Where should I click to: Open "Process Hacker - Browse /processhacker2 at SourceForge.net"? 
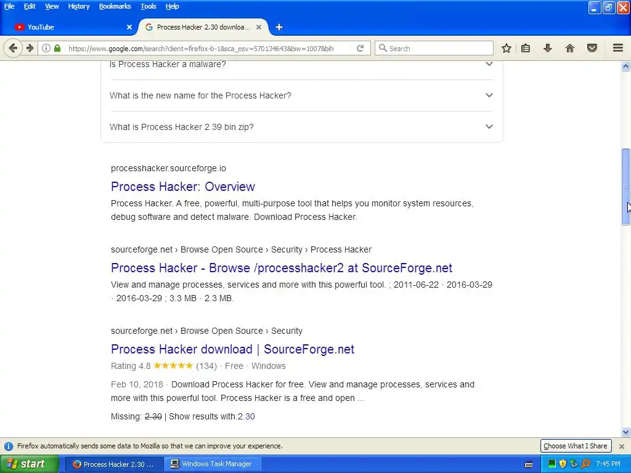281,268
